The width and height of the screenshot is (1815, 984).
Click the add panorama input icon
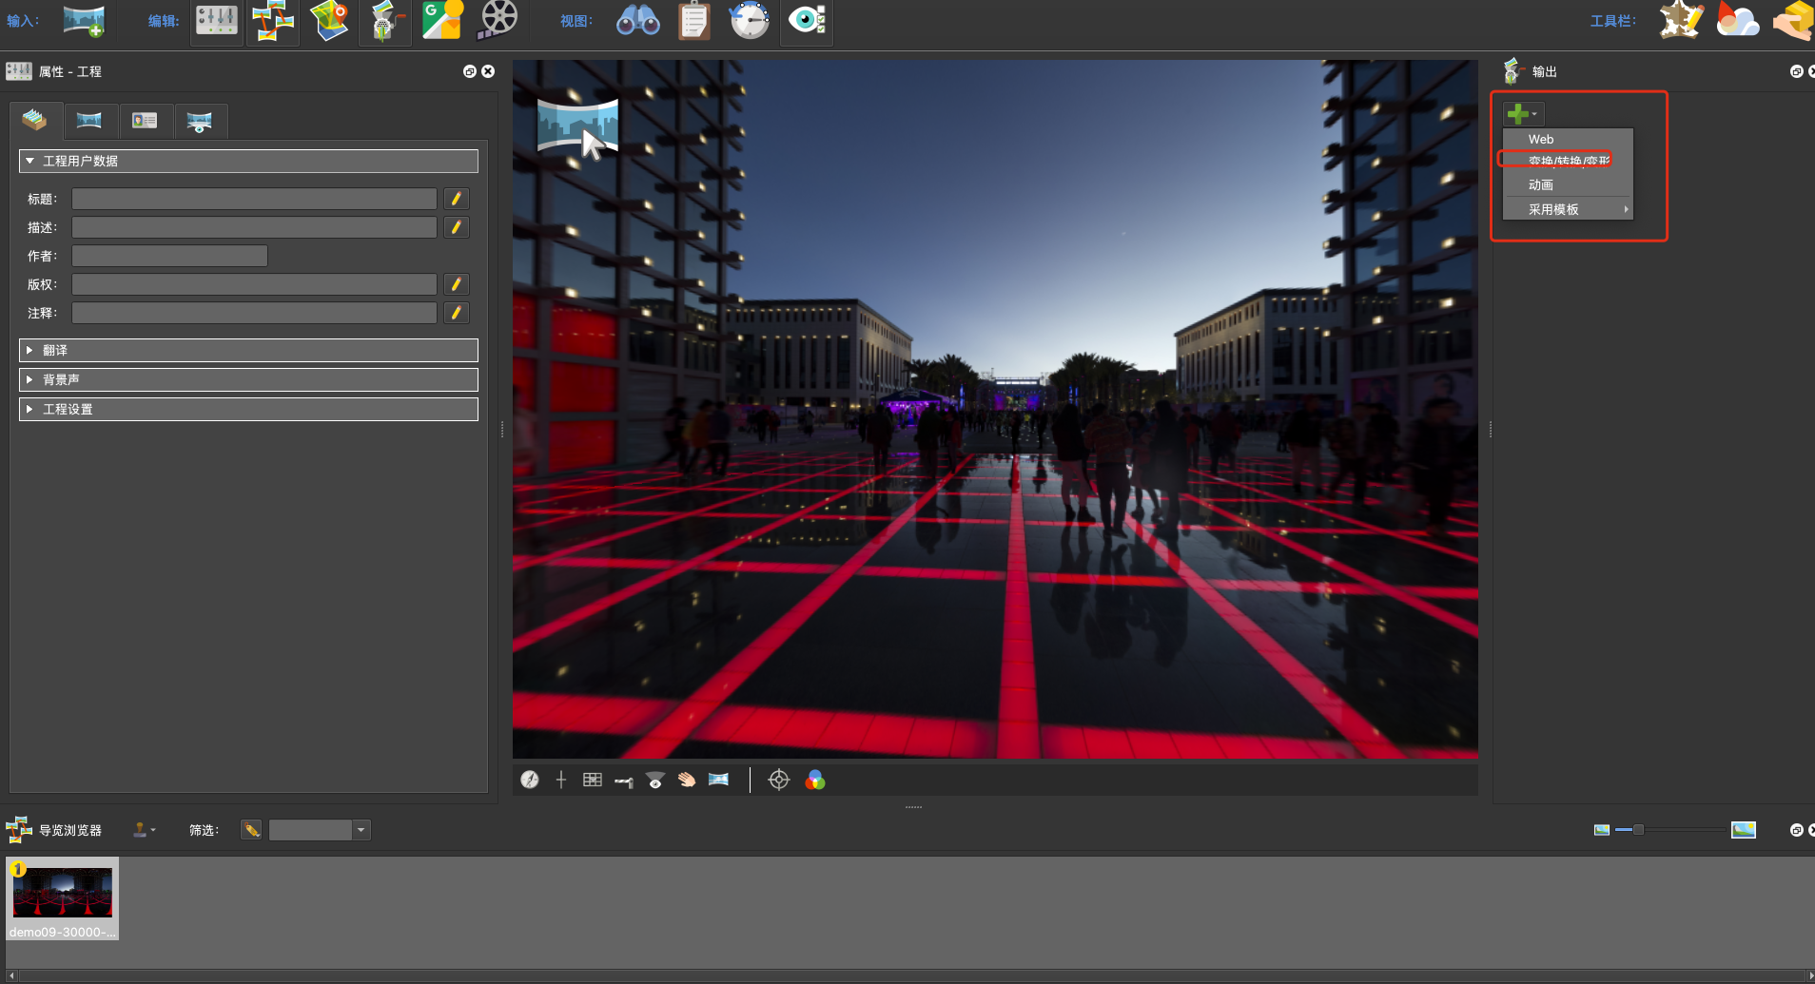pos(83,20)
